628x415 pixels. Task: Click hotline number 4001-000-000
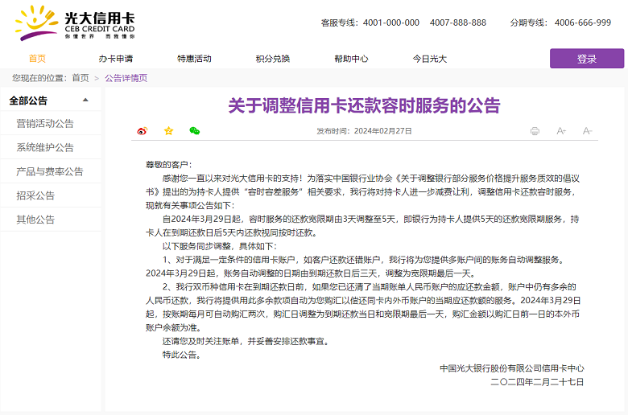tap(391, 23)
